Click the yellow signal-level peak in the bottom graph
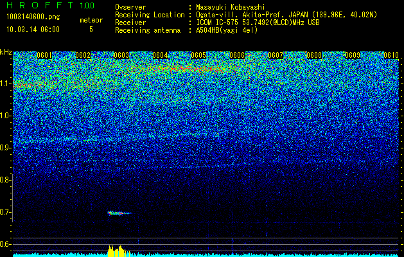The image size is (404, 257). (118, 251)
